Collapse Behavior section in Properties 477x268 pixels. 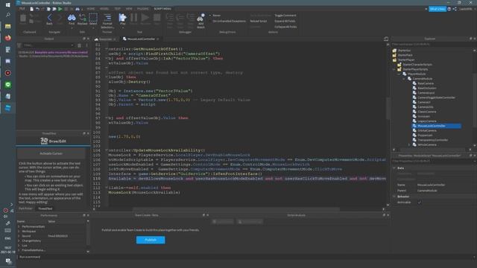(x=394, y=197)
